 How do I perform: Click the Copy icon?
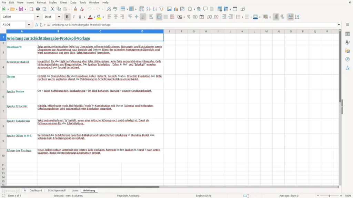click(x=59, y=9)
